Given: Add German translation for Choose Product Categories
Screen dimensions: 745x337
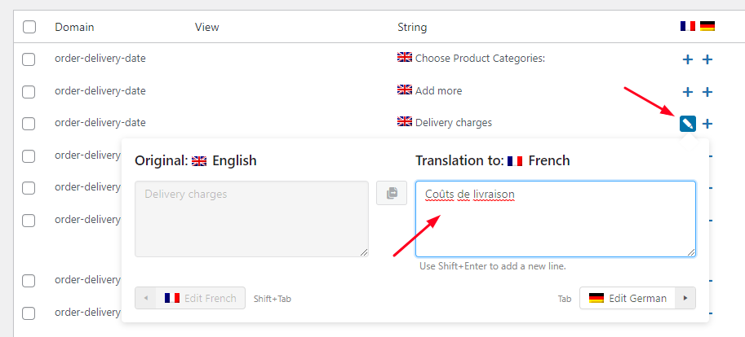Looking at the screenshot, I should [707, 59].
